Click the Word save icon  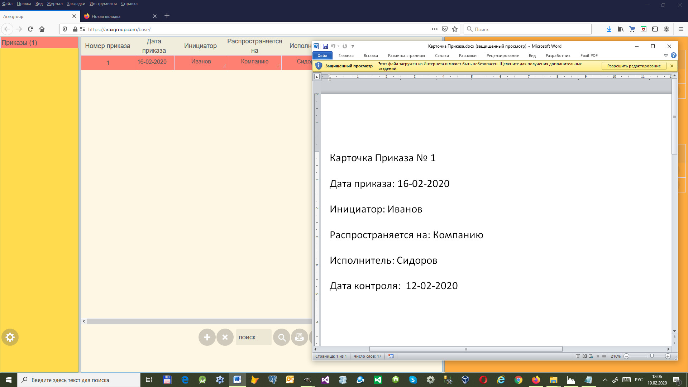325,46
